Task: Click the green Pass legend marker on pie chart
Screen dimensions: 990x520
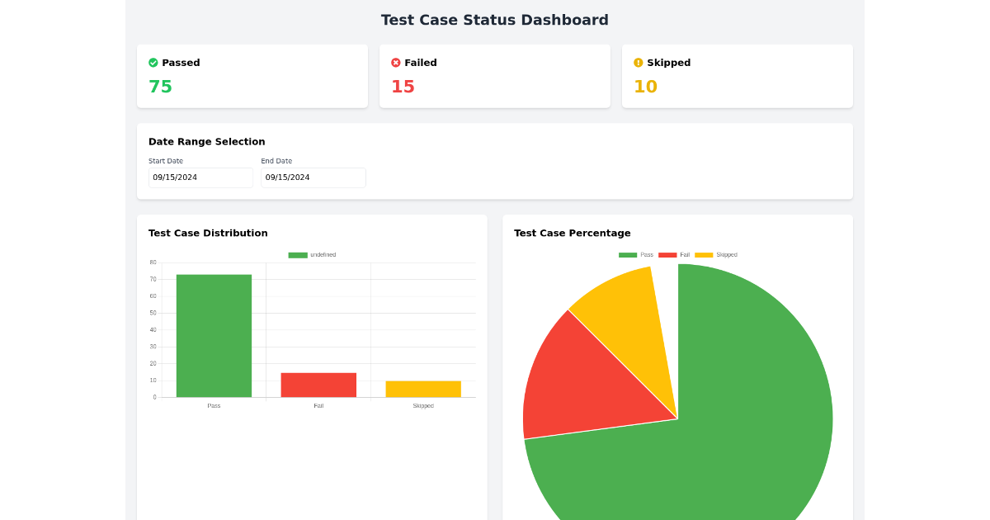Action: tap(627, 254)
